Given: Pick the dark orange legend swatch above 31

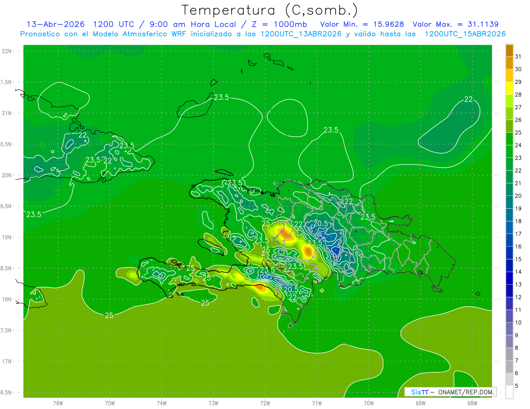Looking at the screenshot, I should 509,50.
